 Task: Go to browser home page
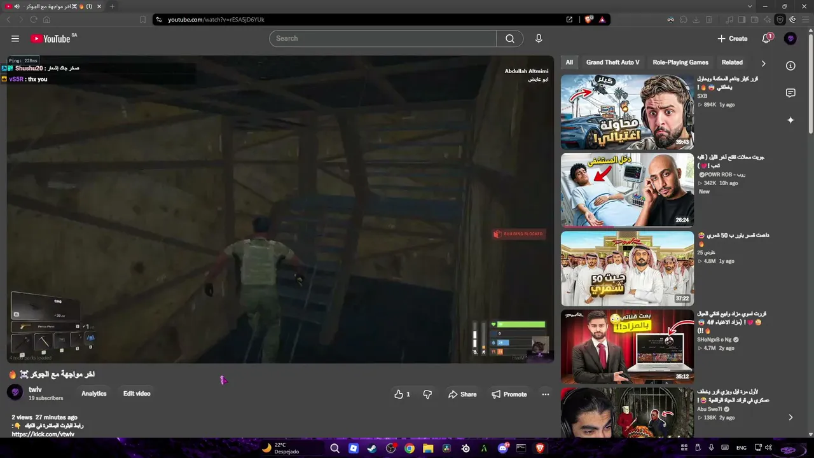[46, 20]
